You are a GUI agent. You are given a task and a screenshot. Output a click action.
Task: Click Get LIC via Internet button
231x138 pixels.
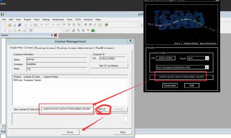tap(109, 66)
